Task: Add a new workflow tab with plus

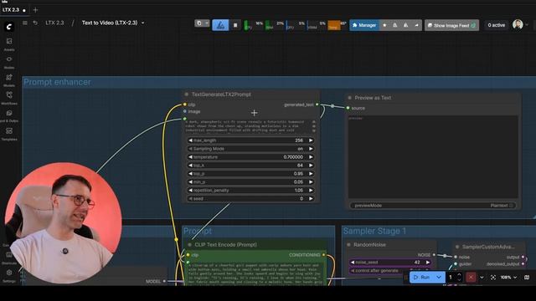Action: [35, 10]
